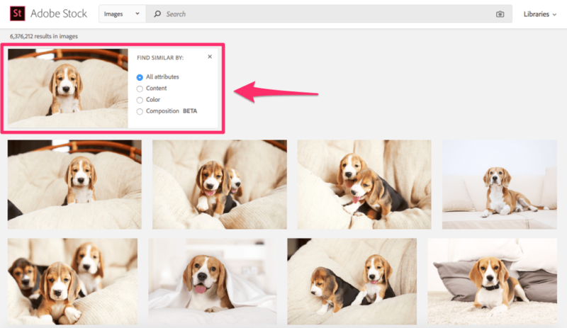567x328 pixels.
Task: Click the Adobe Stock title text
Action: [x=59, y=13]
